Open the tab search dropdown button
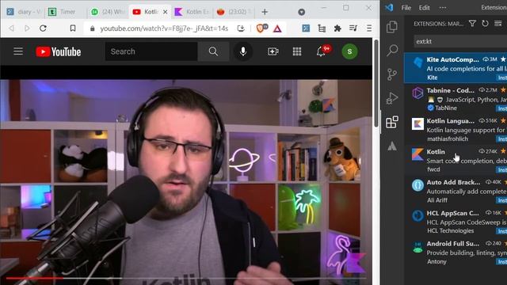Viewport: 507px width, 285px height. point(301,12)
